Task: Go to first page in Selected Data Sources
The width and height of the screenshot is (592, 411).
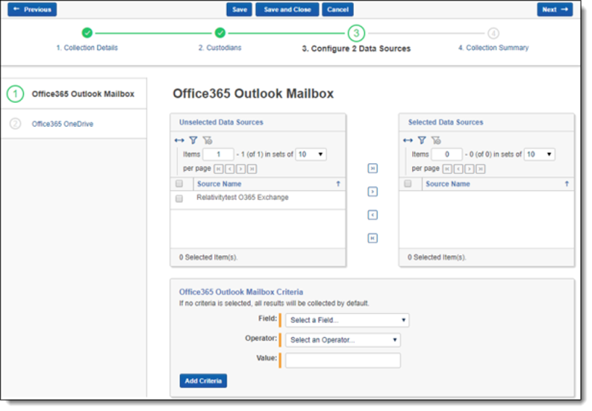Action: (447, 169)
